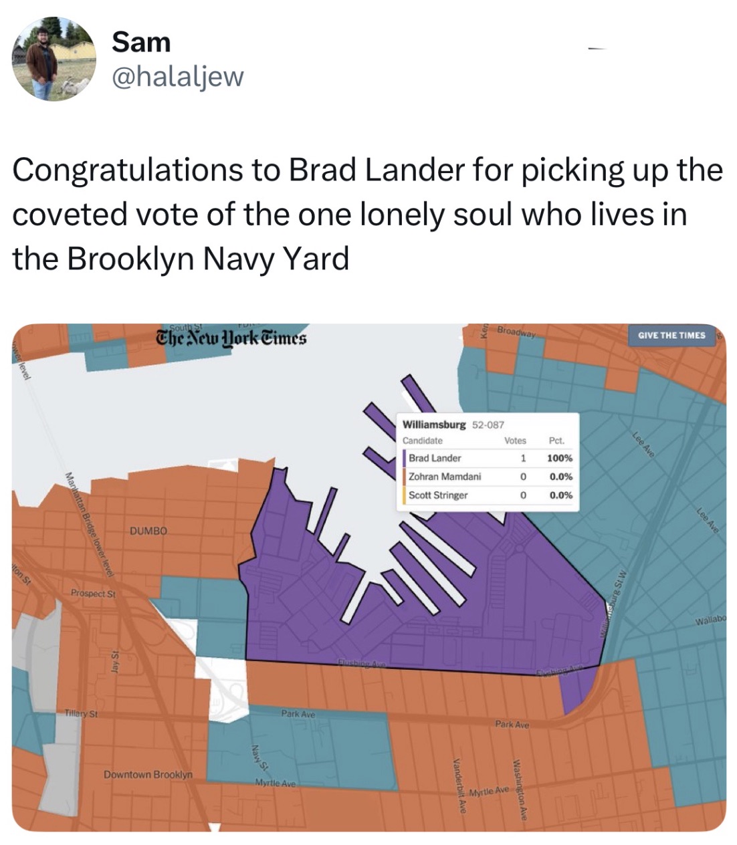
Task: Click the purple Brad Lander color bar
Action: click(x=404, y=459)
